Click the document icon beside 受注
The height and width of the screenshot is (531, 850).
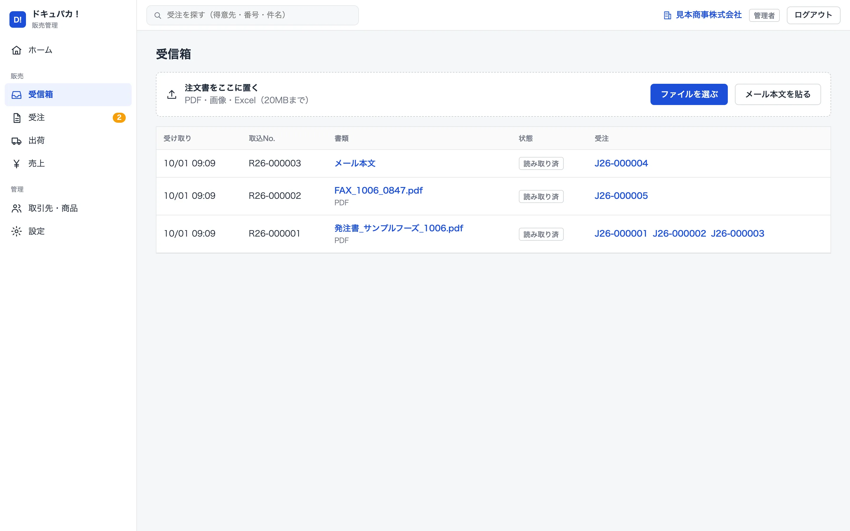pyautogui.click(x=17, y=118)
